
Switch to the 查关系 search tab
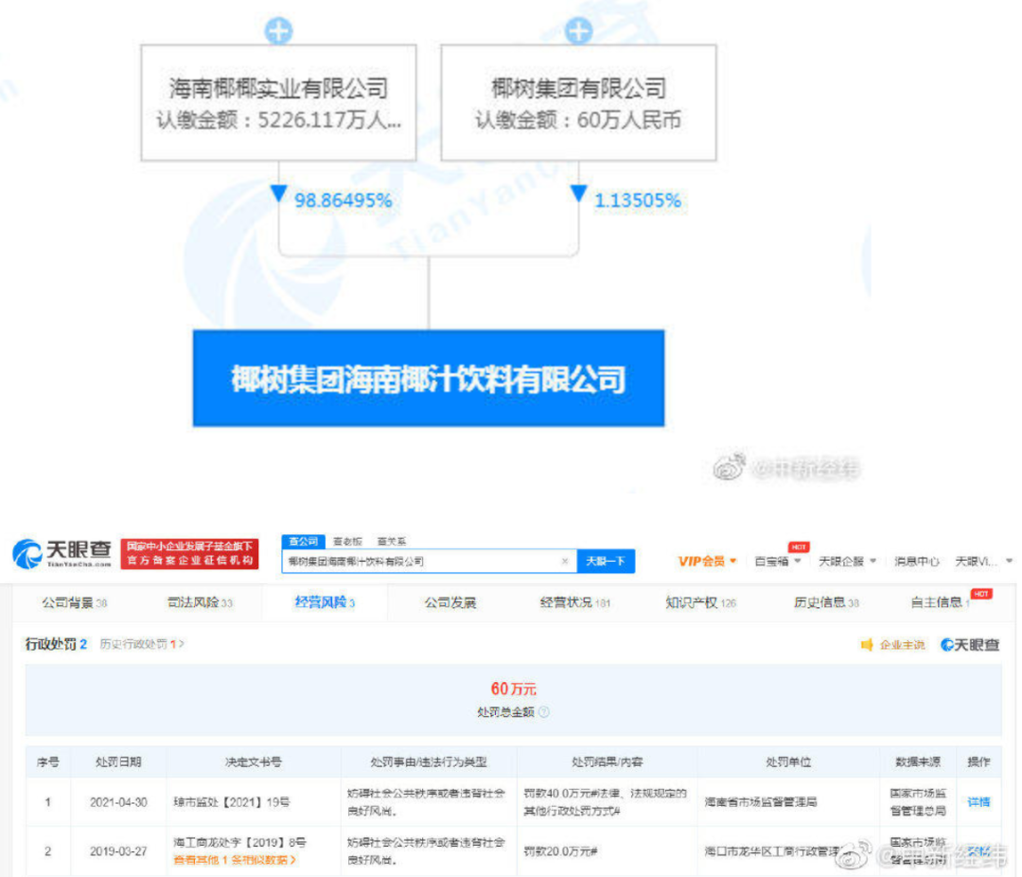[391, 541]
